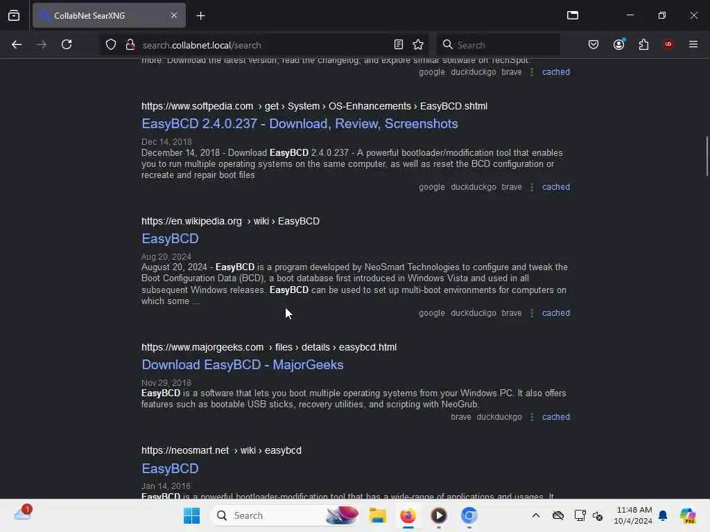The height and width of the screenshot is (532, 710).
Task: Open Firefox application hamburger menu
Action: (x=693, y=44)
